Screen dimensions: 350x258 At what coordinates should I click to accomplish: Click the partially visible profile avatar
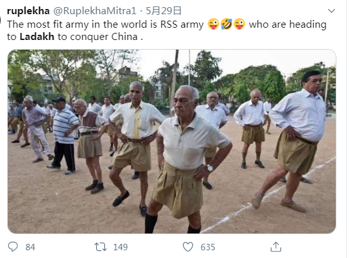[x=1, y=20]
